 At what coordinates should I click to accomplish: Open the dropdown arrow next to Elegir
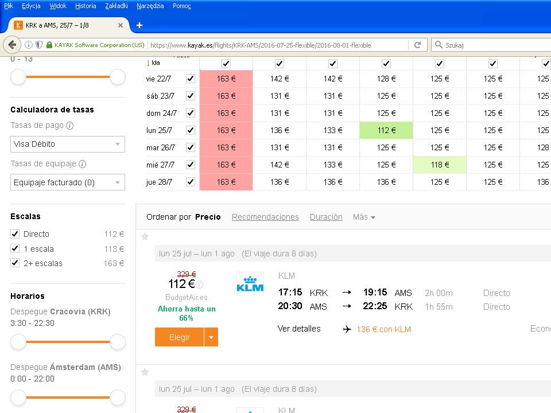point(211,337)
